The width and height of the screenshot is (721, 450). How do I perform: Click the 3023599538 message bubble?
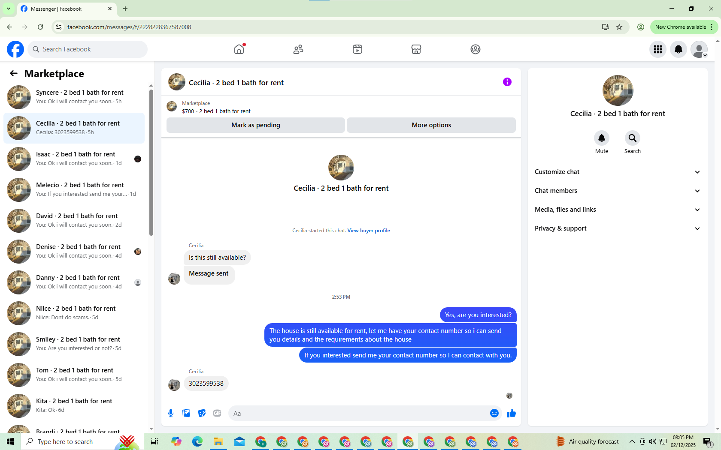[206, 384]
